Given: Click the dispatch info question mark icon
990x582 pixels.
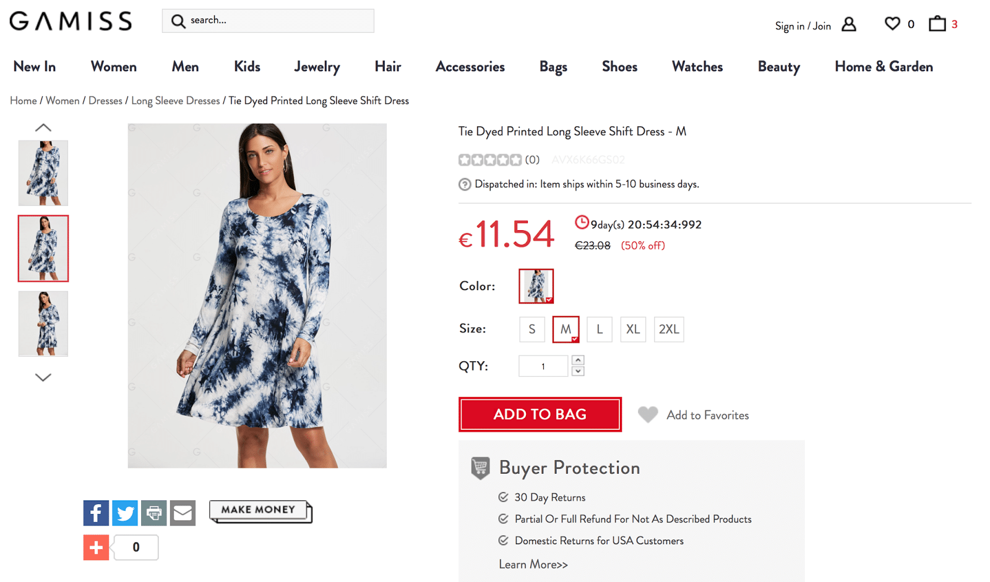Looking at the screenshot, I should tap(465, 184).
